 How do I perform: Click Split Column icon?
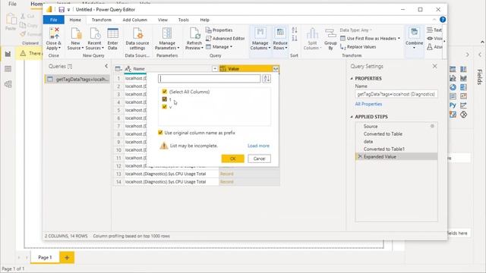pyautogui.click(x=312, y=33)
